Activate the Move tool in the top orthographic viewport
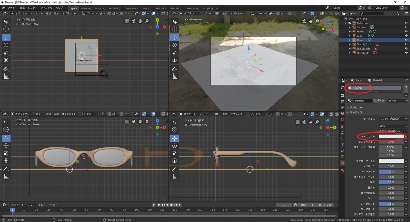410x222 pixels. click(x=6, y=38)
